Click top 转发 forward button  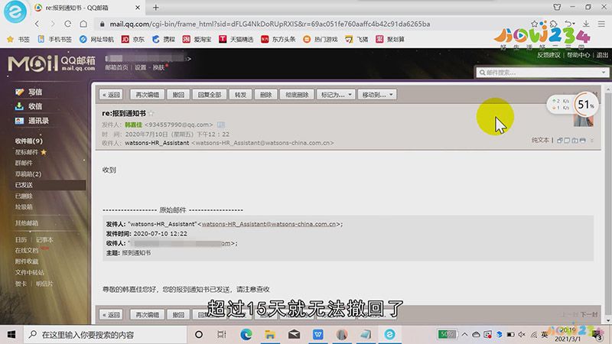coord(240,94)
